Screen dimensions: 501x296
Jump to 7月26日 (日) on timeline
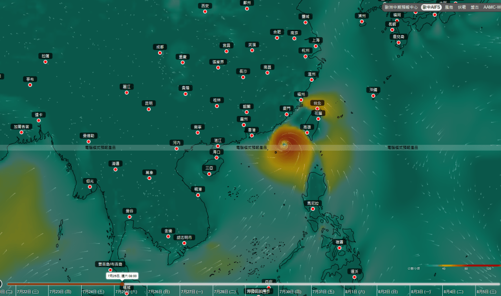click(159, 292)
